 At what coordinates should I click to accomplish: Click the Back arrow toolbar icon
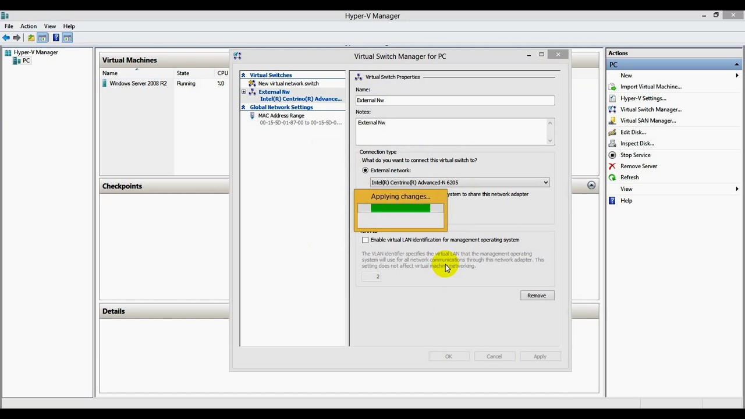coord(6,38)
